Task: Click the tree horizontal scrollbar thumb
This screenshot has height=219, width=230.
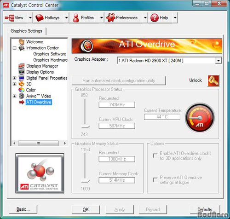Action: click(38, 143)
